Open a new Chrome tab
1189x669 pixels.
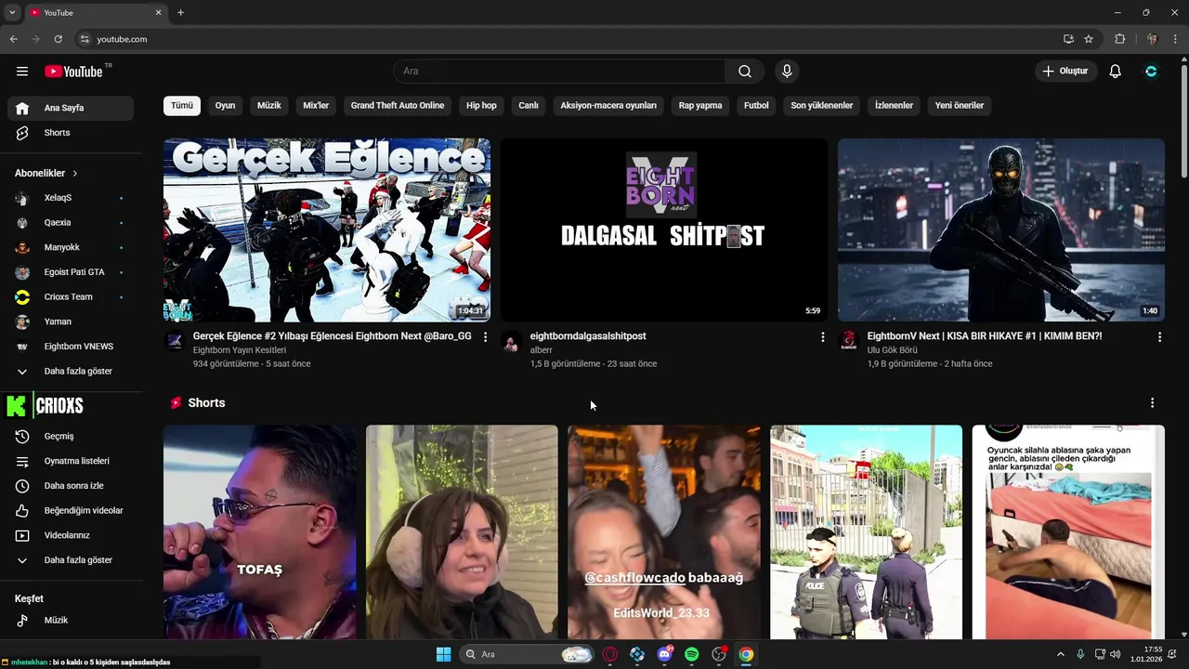pyautogui.click(x=180, y=13)
